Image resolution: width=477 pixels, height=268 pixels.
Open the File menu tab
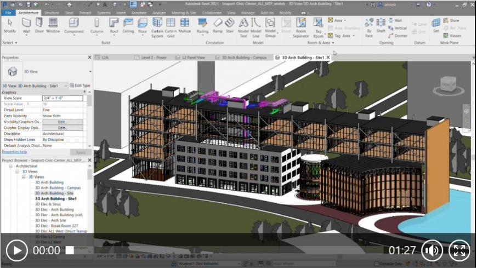[x=8, y=13]
